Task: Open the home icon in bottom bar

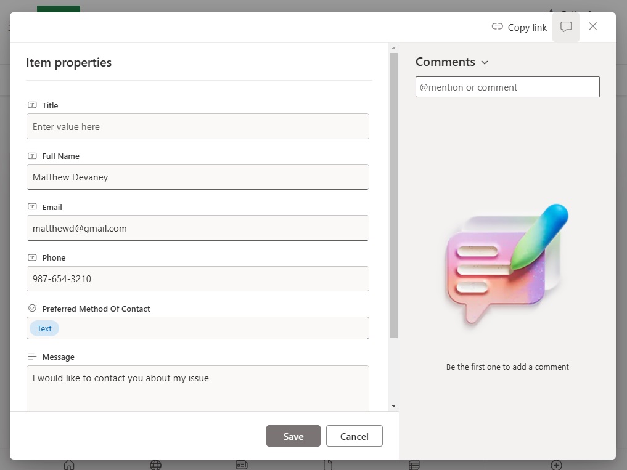Action: point(69,465)
